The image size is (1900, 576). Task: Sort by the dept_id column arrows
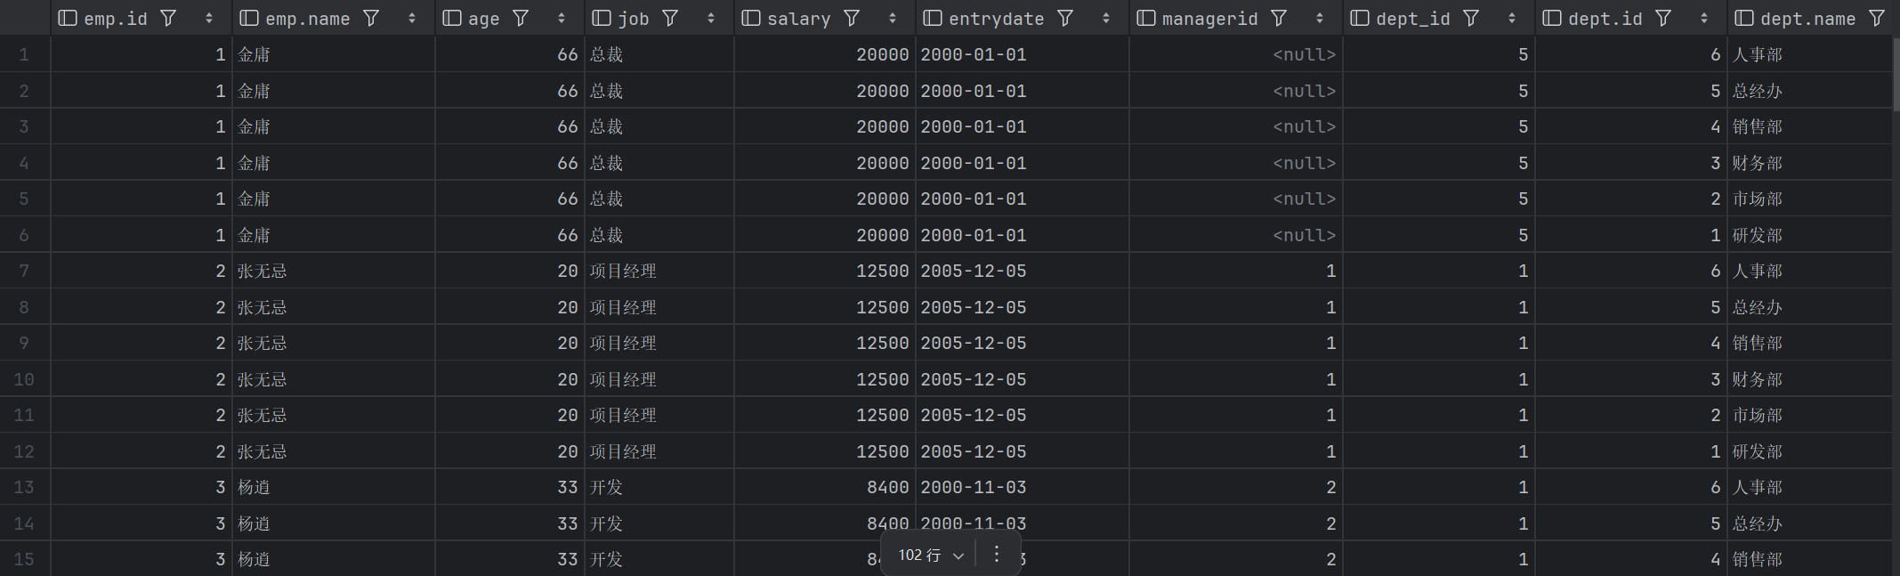pyautogui.click(x=1512, y=18)
